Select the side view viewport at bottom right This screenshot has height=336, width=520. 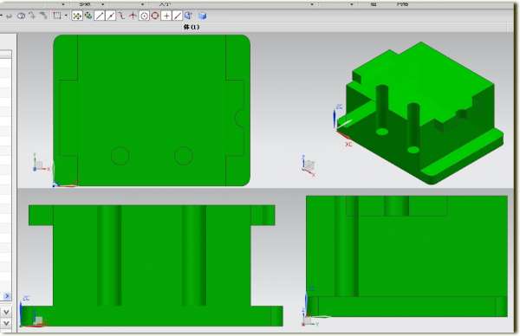(406, 256)
